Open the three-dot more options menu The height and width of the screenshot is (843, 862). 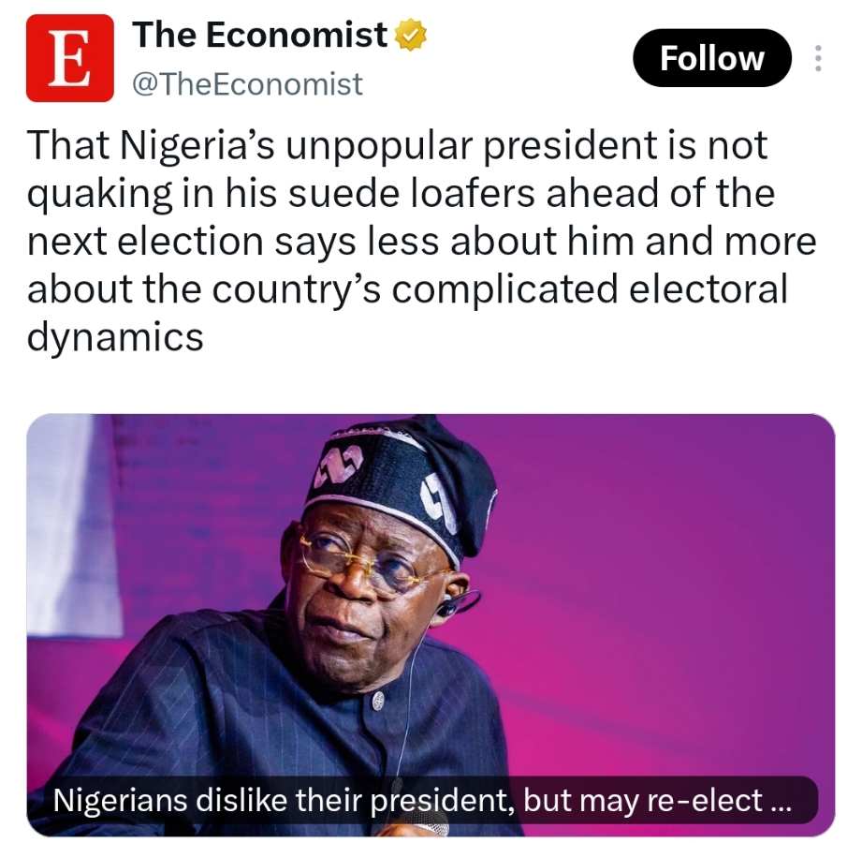click(818, 58)
